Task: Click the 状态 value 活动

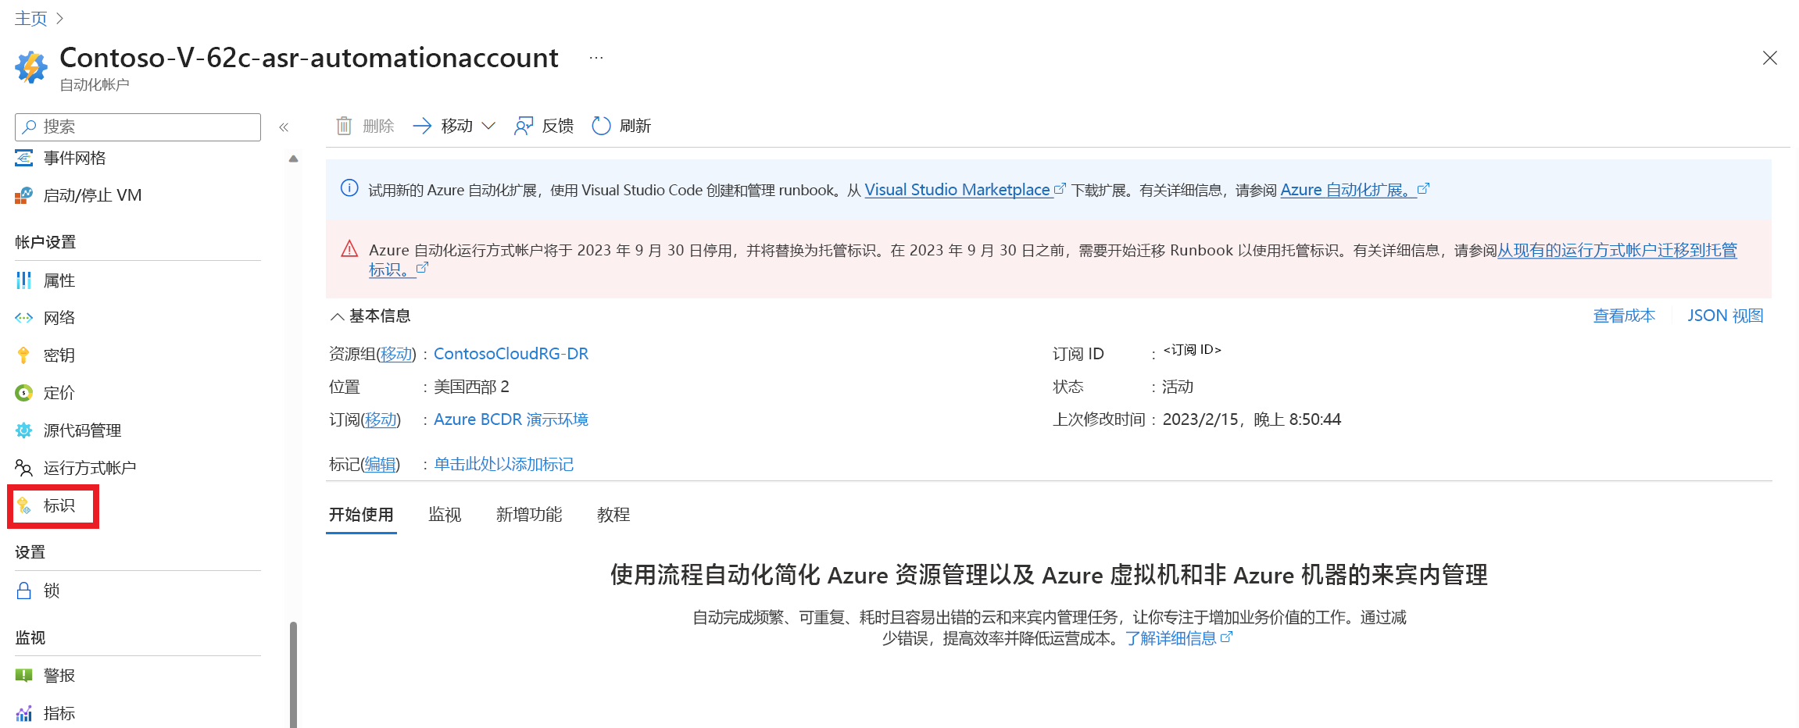Action: (x=1178, y=387)
